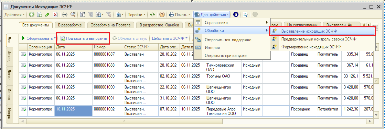
Task: Click the green pencil Edit icon
Action: pos(47,15)
